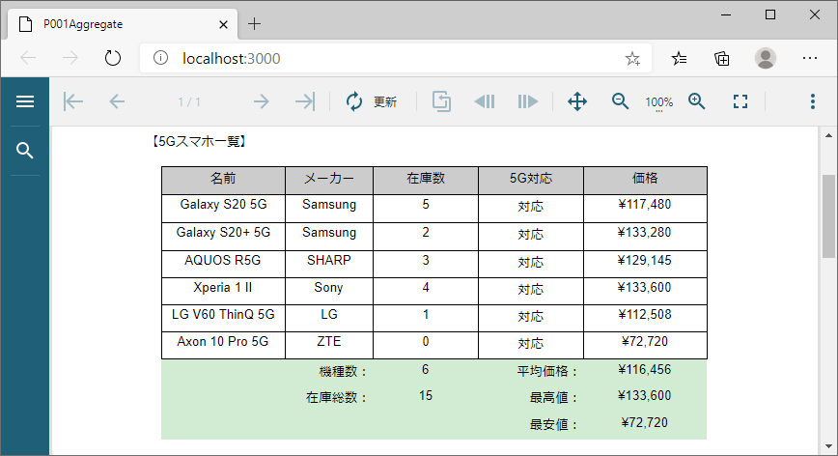Go back in viewer history

[x=485, y=101]
